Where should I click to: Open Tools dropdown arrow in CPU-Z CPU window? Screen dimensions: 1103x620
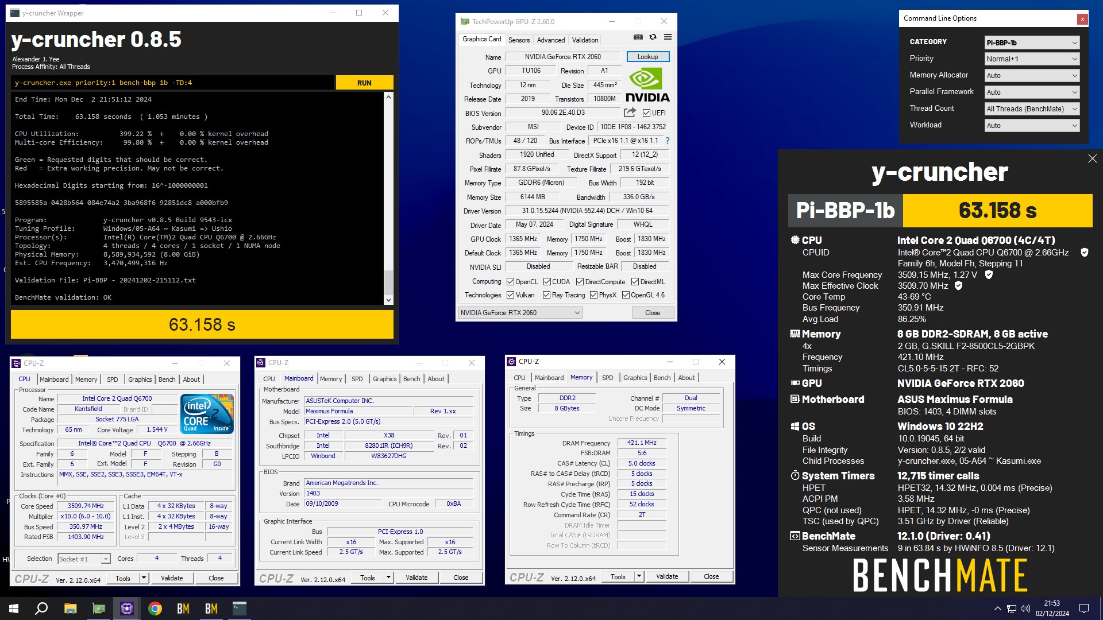[144, 579]
